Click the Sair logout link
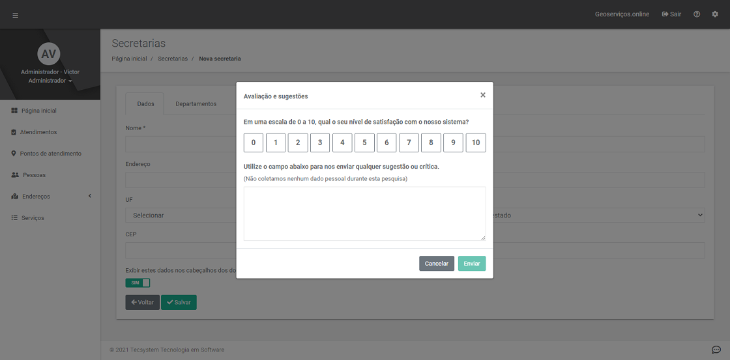The height and width of the screenshot is (360, 730). (x=671, y=14)
